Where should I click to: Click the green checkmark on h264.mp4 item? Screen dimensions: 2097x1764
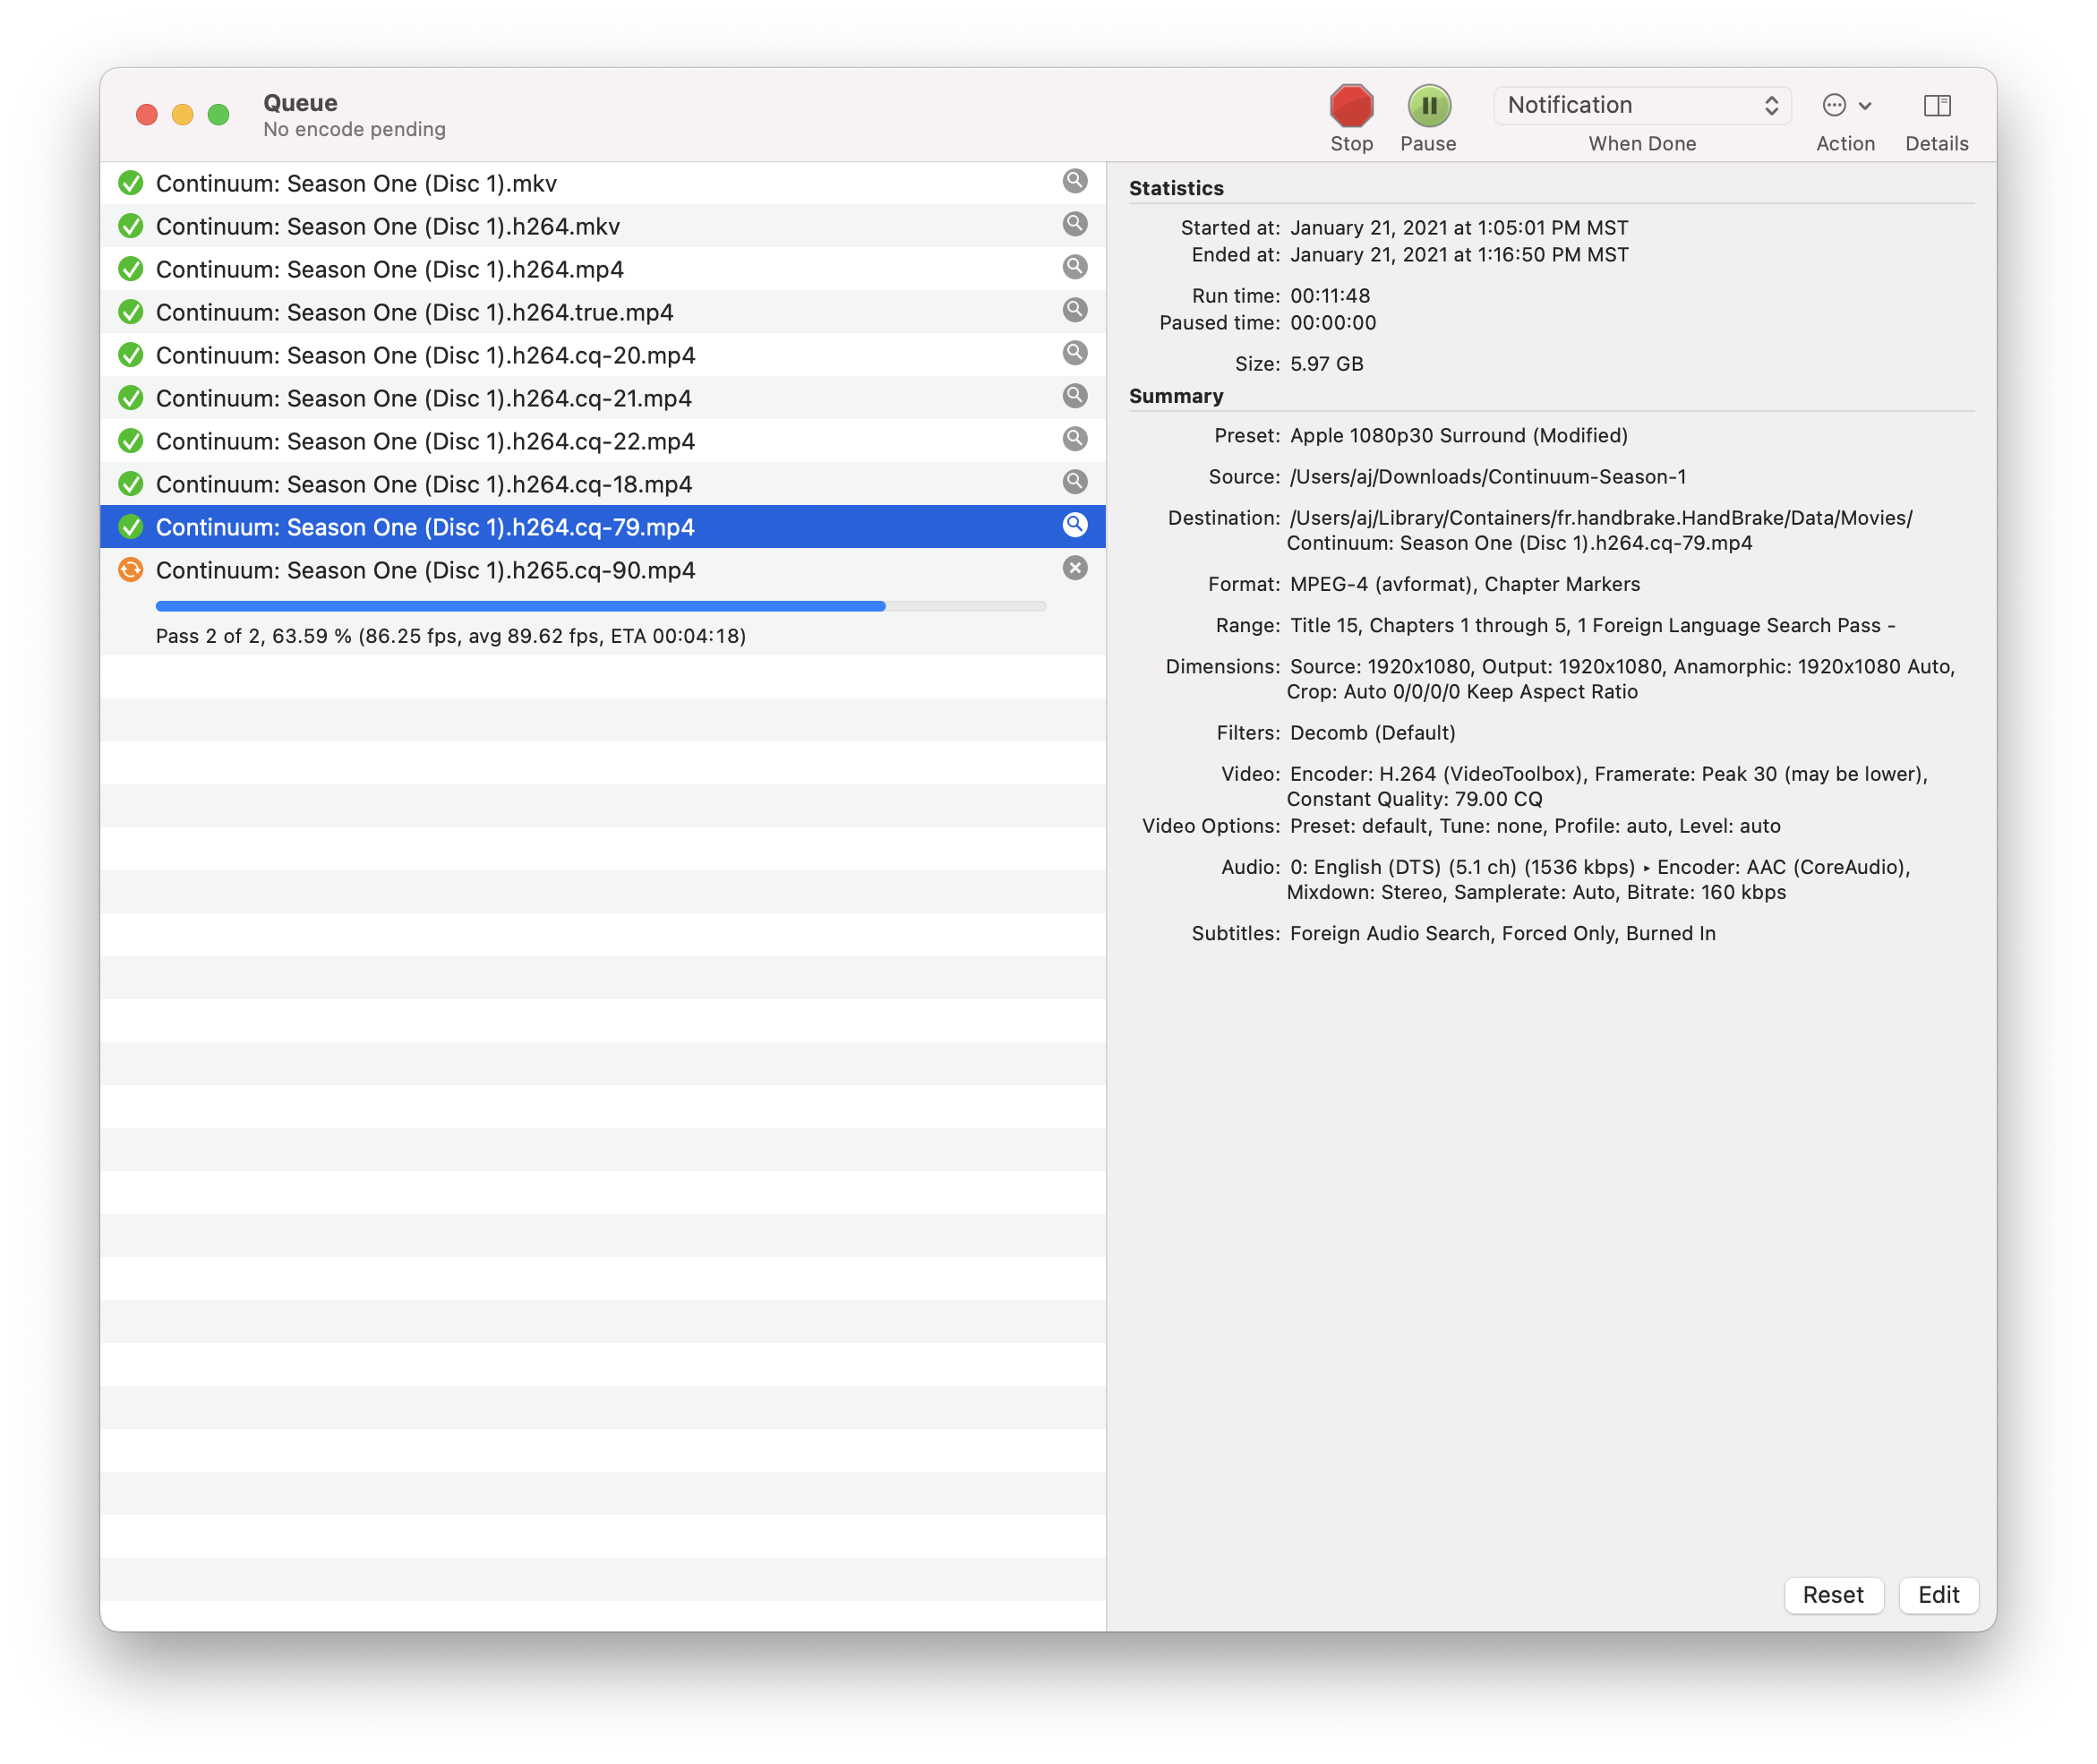[x=131, y=268]
